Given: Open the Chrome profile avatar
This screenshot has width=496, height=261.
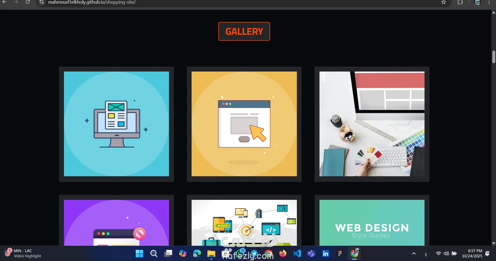Looking at the screenshot, I should click(477, 2).
